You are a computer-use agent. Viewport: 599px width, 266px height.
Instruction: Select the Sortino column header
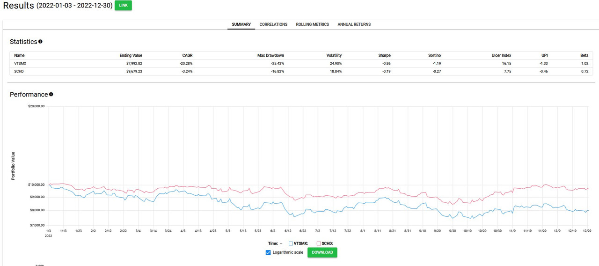(x=434, y=55)
